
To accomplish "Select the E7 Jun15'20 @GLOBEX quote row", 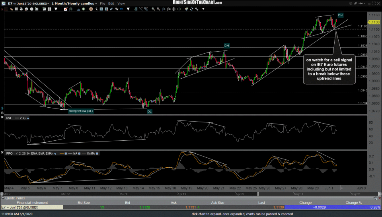I will pyautogui.click(x=31, y=207).
